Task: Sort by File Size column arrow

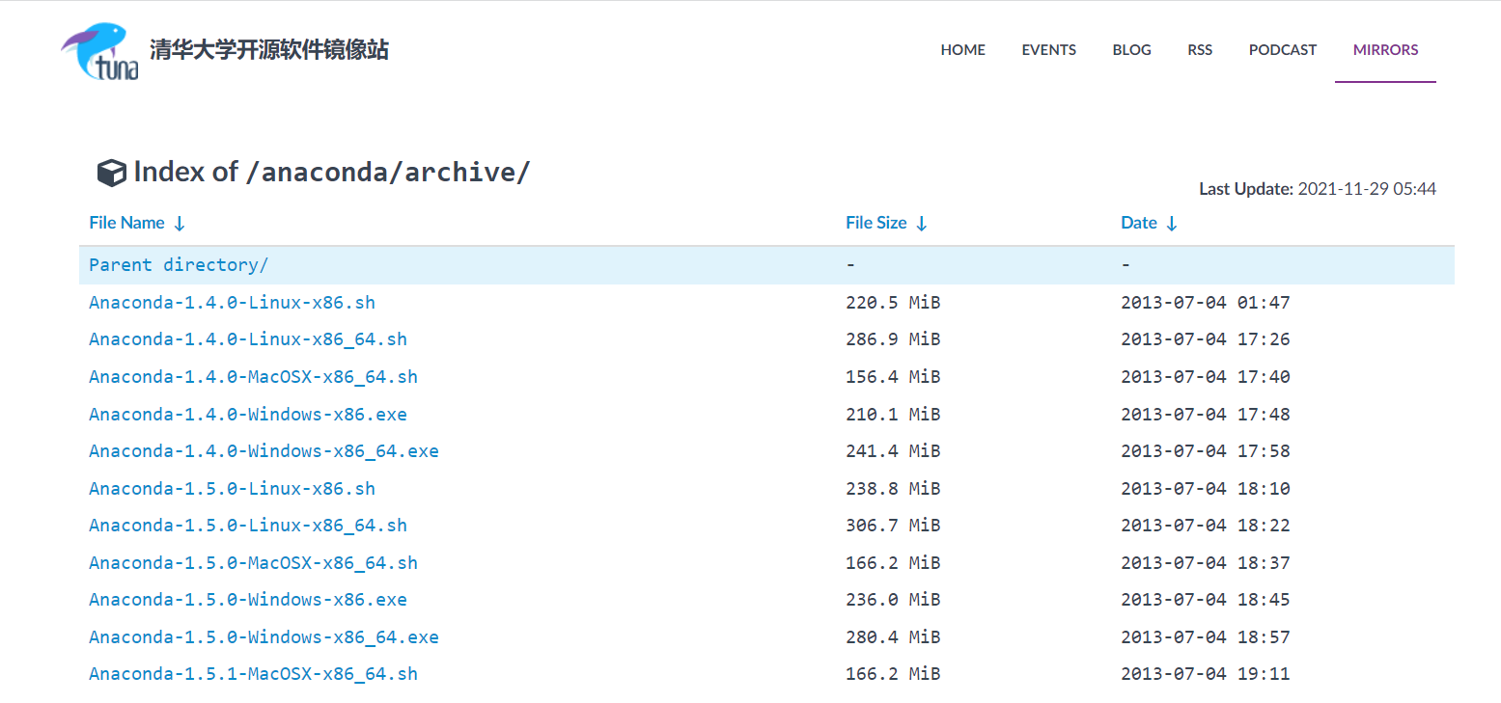Action: tap(921, 224)
